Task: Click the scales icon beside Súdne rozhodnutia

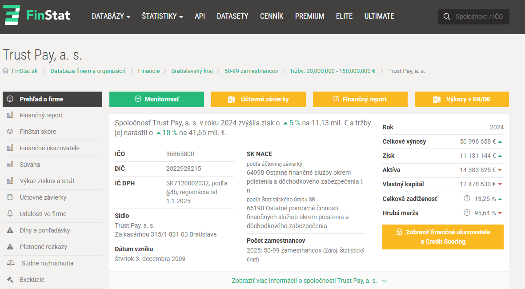Action: (11, 263)
